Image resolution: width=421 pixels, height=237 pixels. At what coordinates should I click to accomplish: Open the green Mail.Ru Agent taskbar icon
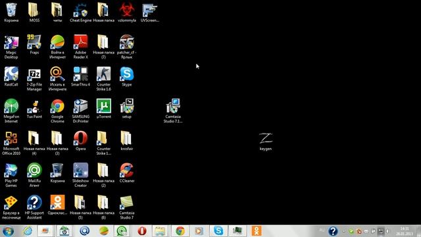tap(122, 231)
